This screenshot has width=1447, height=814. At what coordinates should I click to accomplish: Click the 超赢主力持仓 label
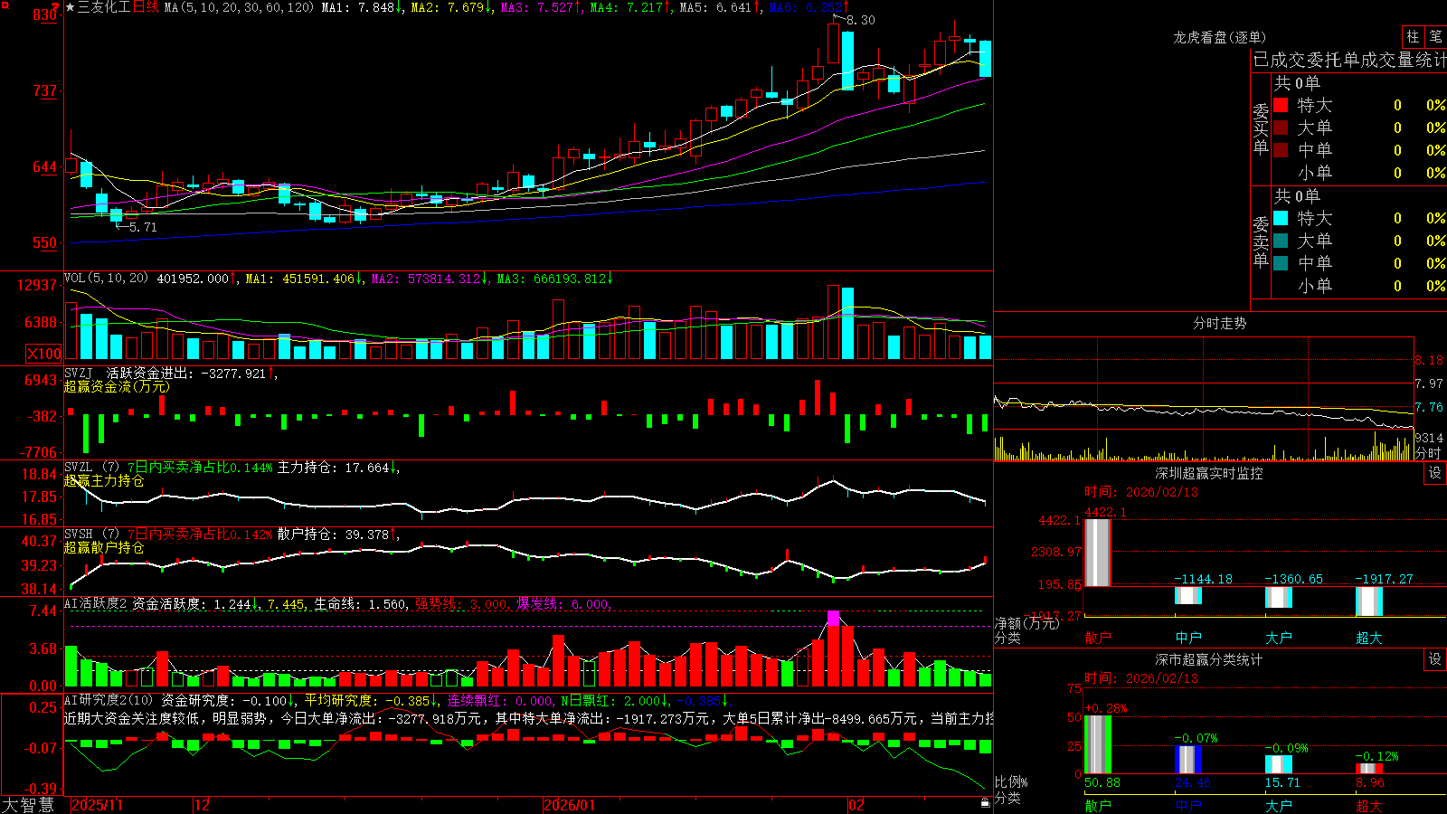point(104,481)
